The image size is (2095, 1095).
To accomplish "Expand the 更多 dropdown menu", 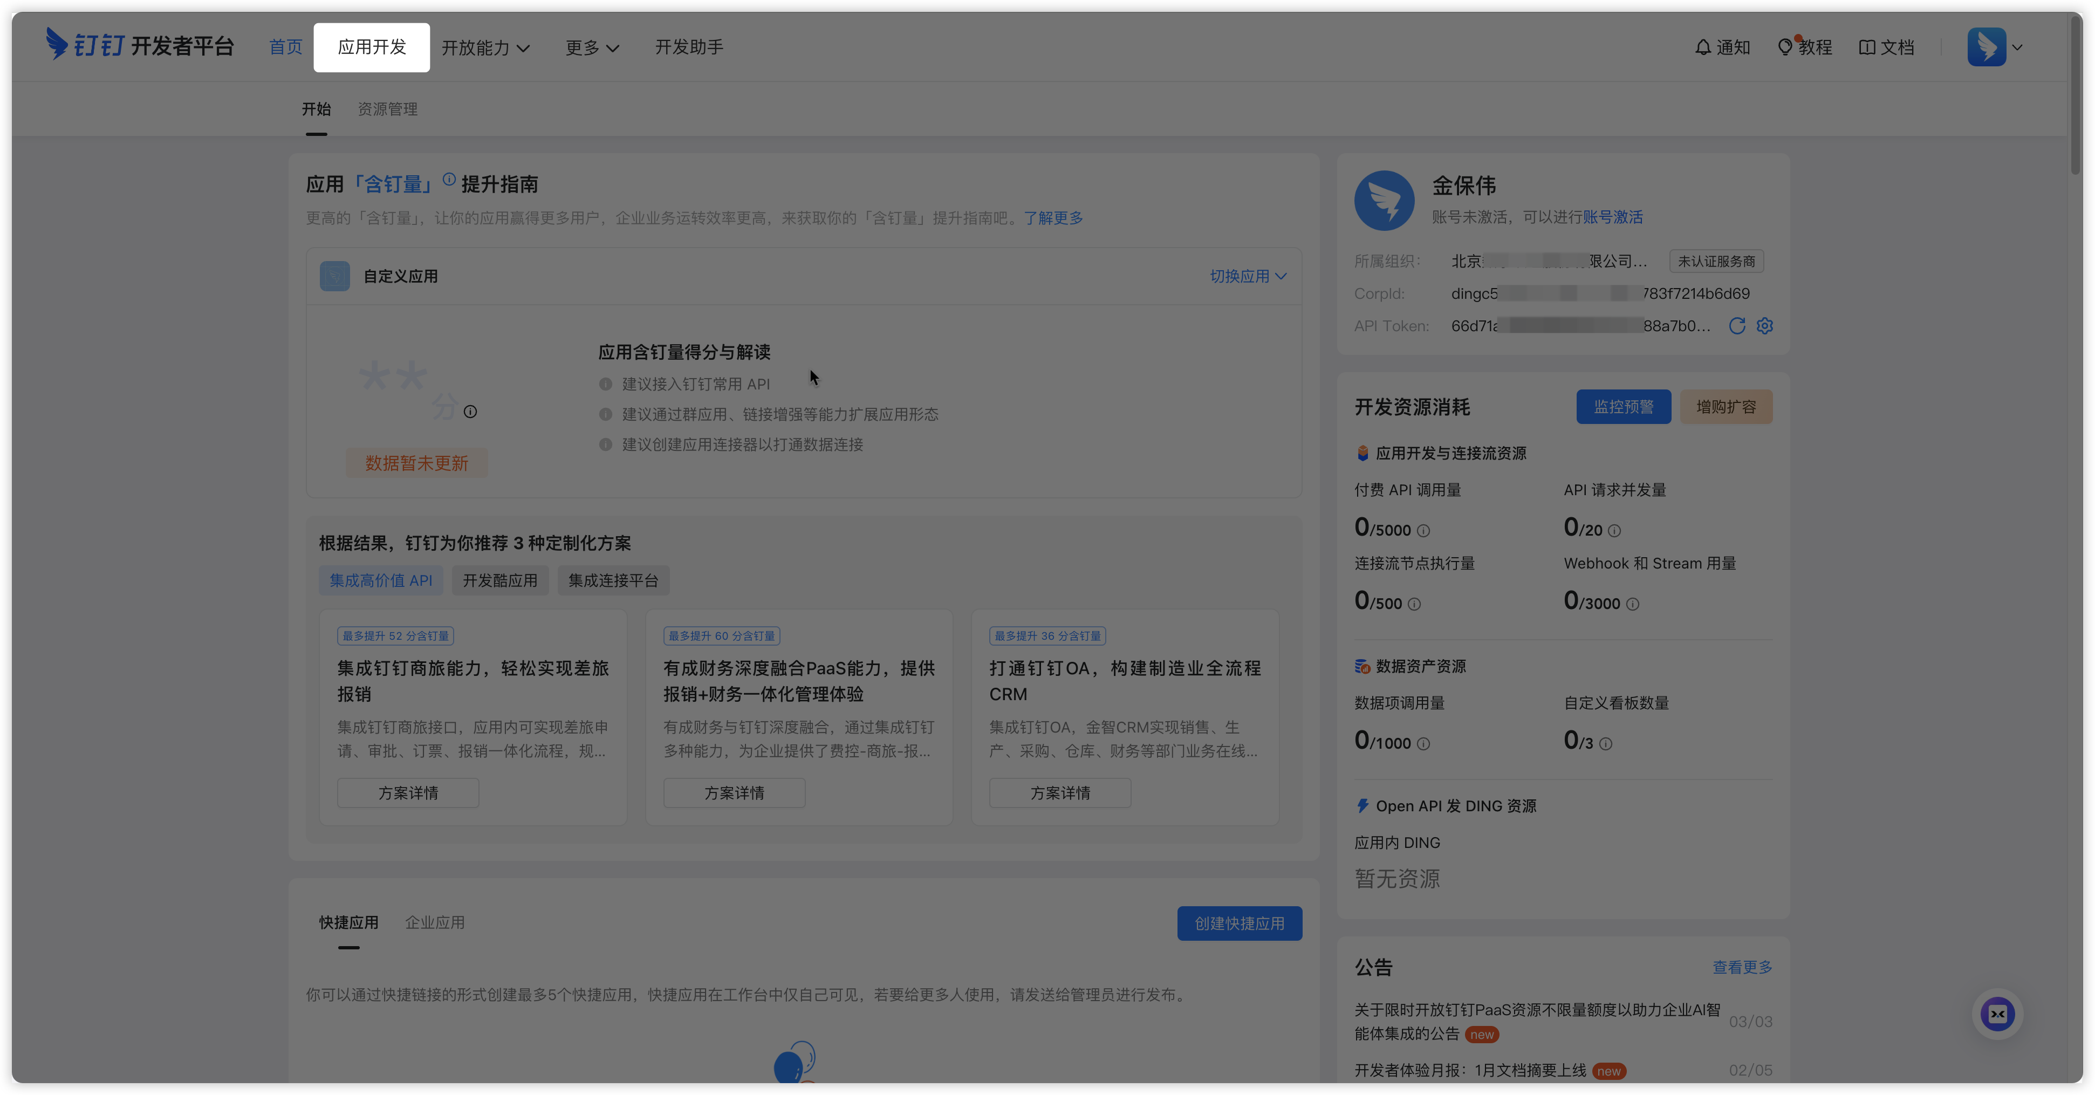I will coord(592,48).
